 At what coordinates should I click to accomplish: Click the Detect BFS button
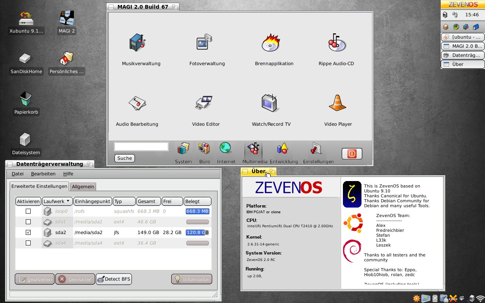tap(114, 279)
